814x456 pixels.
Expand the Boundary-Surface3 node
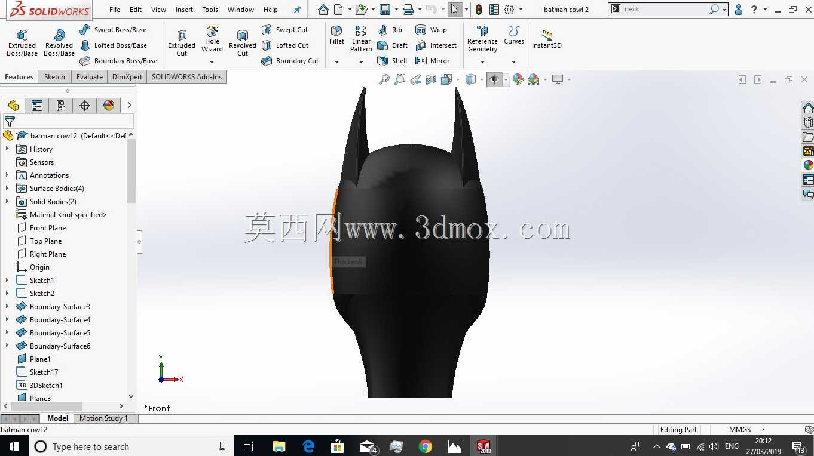pos(7,307)
